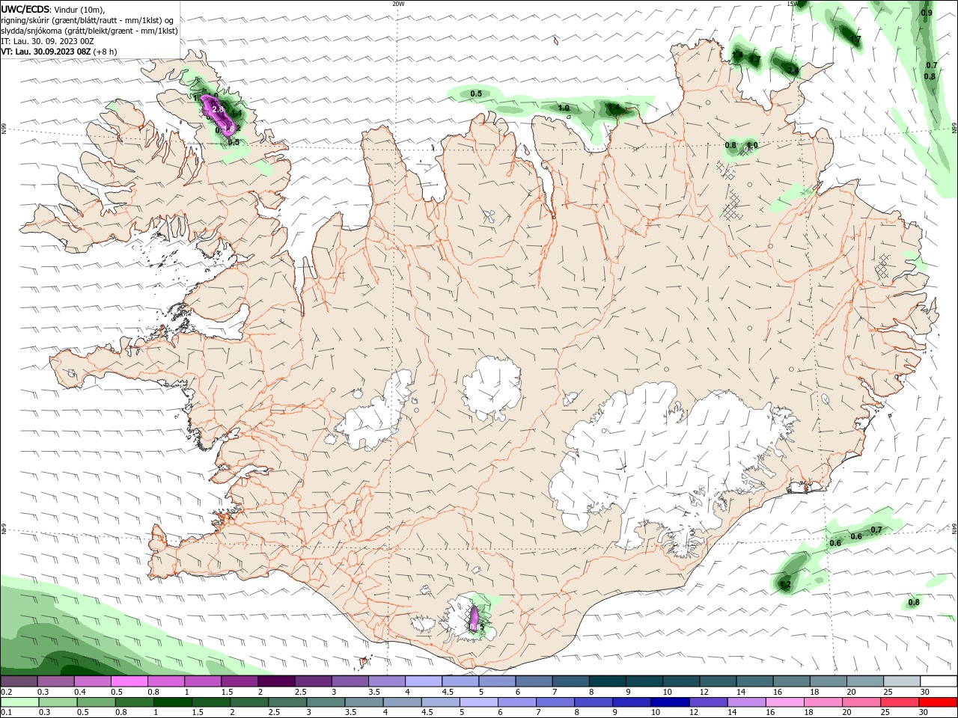This screenshot has height=718, width=958.
Task: Select the pale green first swatch of the rain scale
Action: tap(19, 702)
